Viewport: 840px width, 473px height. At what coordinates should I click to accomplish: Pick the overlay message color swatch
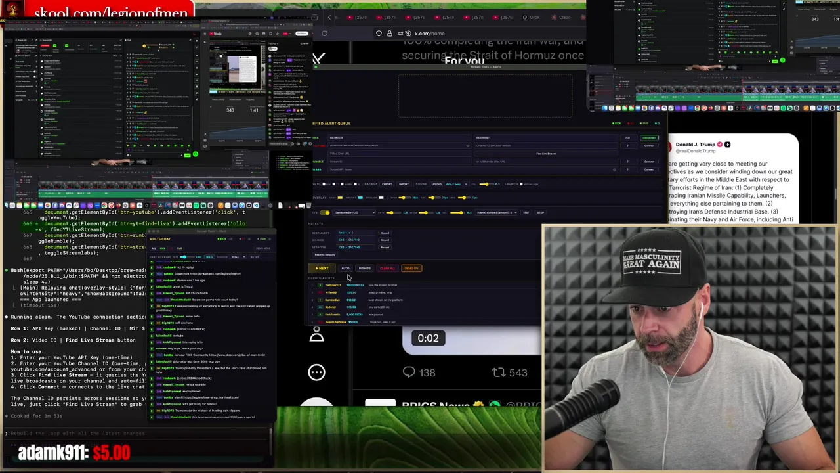(x=381, y=198)
